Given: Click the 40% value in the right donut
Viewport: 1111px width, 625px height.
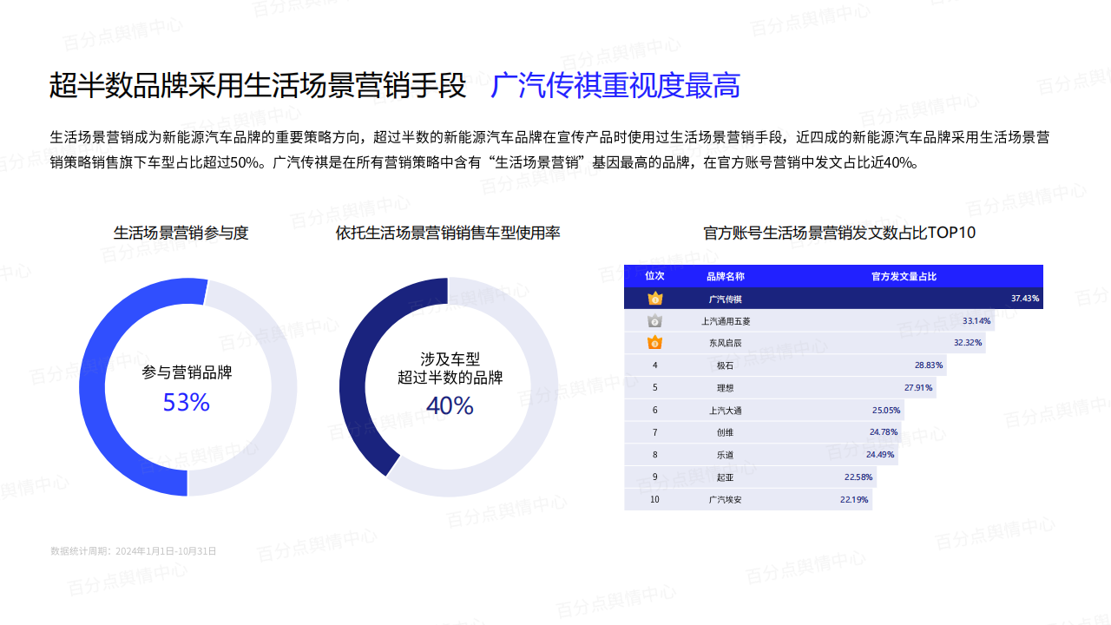Looking at the screenshot, I should [x=450, y=405].
